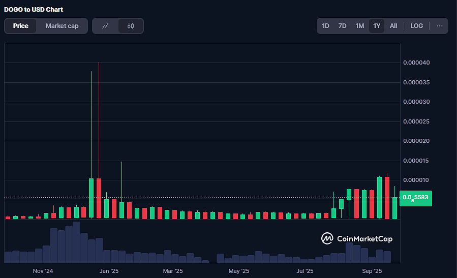457x278 pixels.
Task: Switch to Market cap tab
Action: coord(62,26)
